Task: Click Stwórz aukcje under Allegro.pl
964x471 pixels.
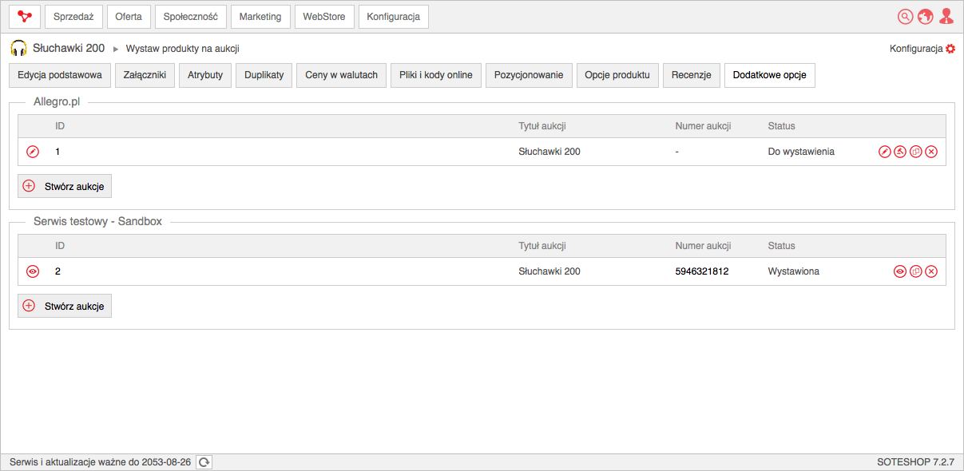Action: [65, 186]
